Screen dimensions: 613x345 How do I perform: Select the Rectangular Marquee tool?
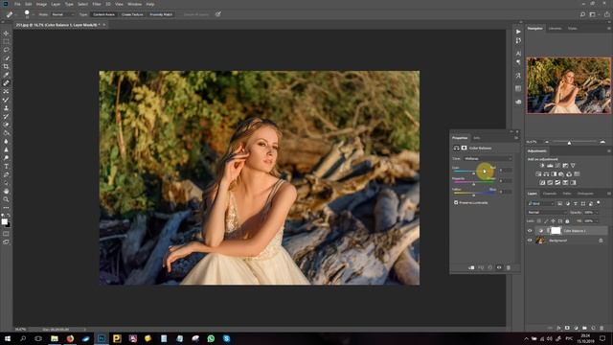pyautogui.click(x=6, y=41)
